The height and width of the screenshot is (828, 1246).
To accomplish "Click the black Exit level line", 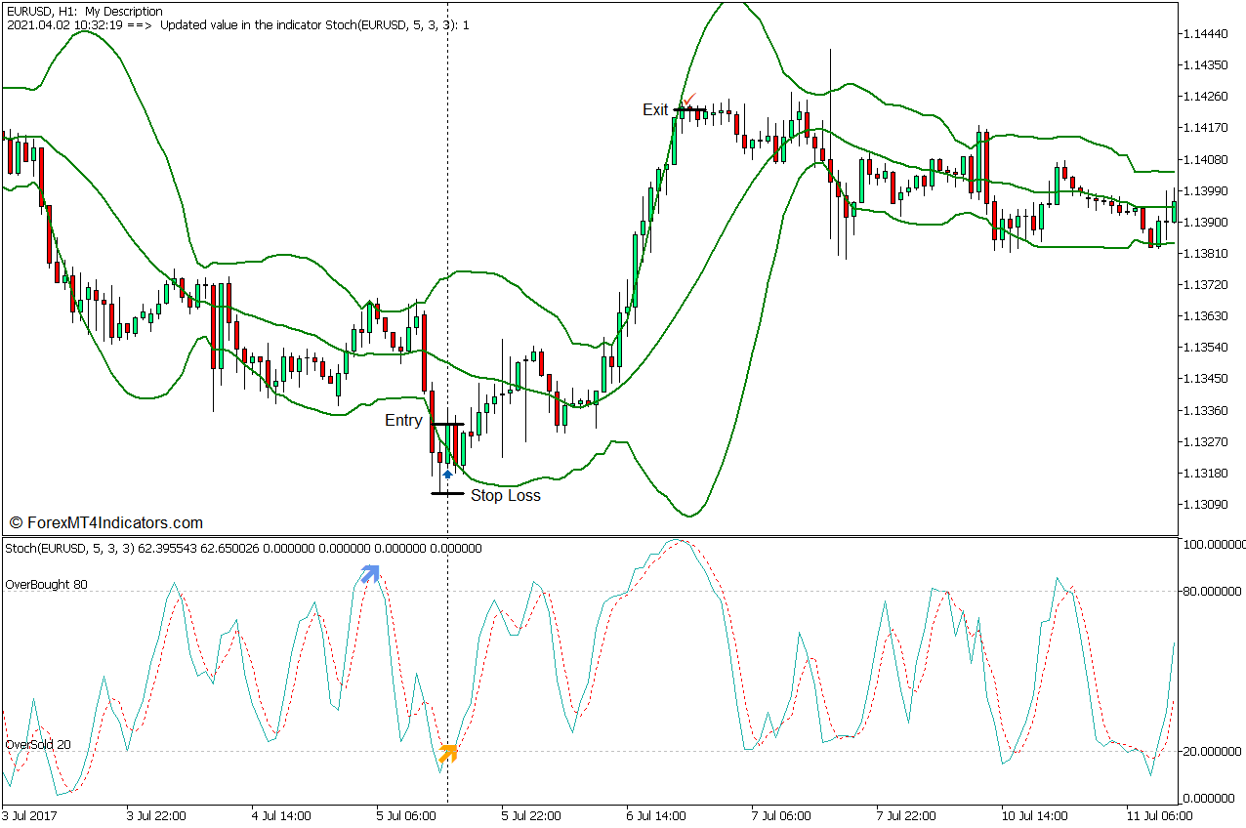I will (x=689, y=110).
